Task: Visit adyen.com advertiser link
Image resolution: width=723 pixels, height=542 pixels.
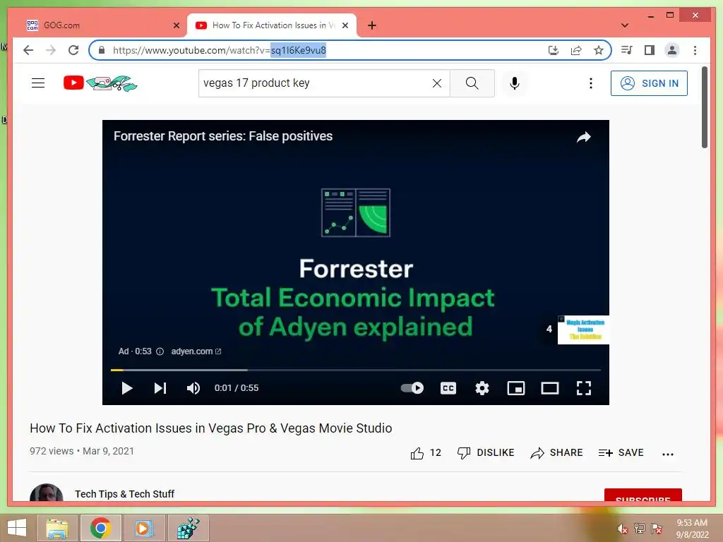Action: click(x=196, y=351)
